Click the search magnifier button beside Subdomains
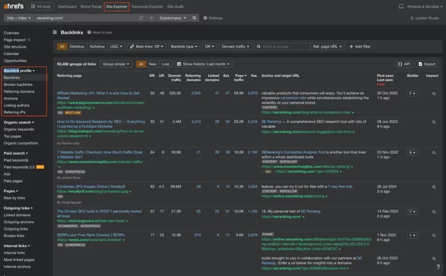446x276 pixels. click(194, 18)
